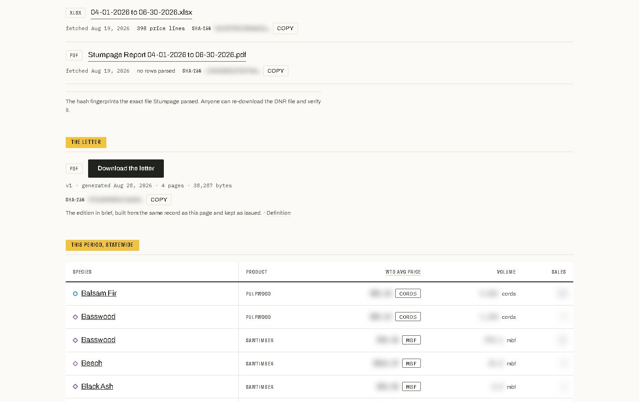Click the CORDS unit tag in Balsam Fir row
The image size is (639, 402).
click(408, 294)
